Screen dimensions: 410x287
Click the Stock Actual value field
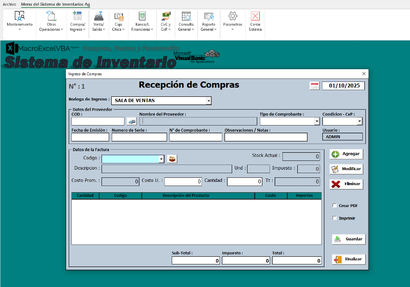(301, 157)
